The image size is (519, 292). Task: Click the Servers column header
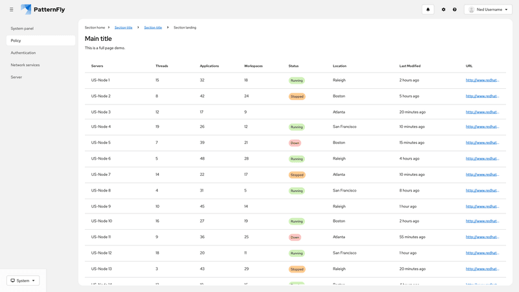(x=97, y=66)
